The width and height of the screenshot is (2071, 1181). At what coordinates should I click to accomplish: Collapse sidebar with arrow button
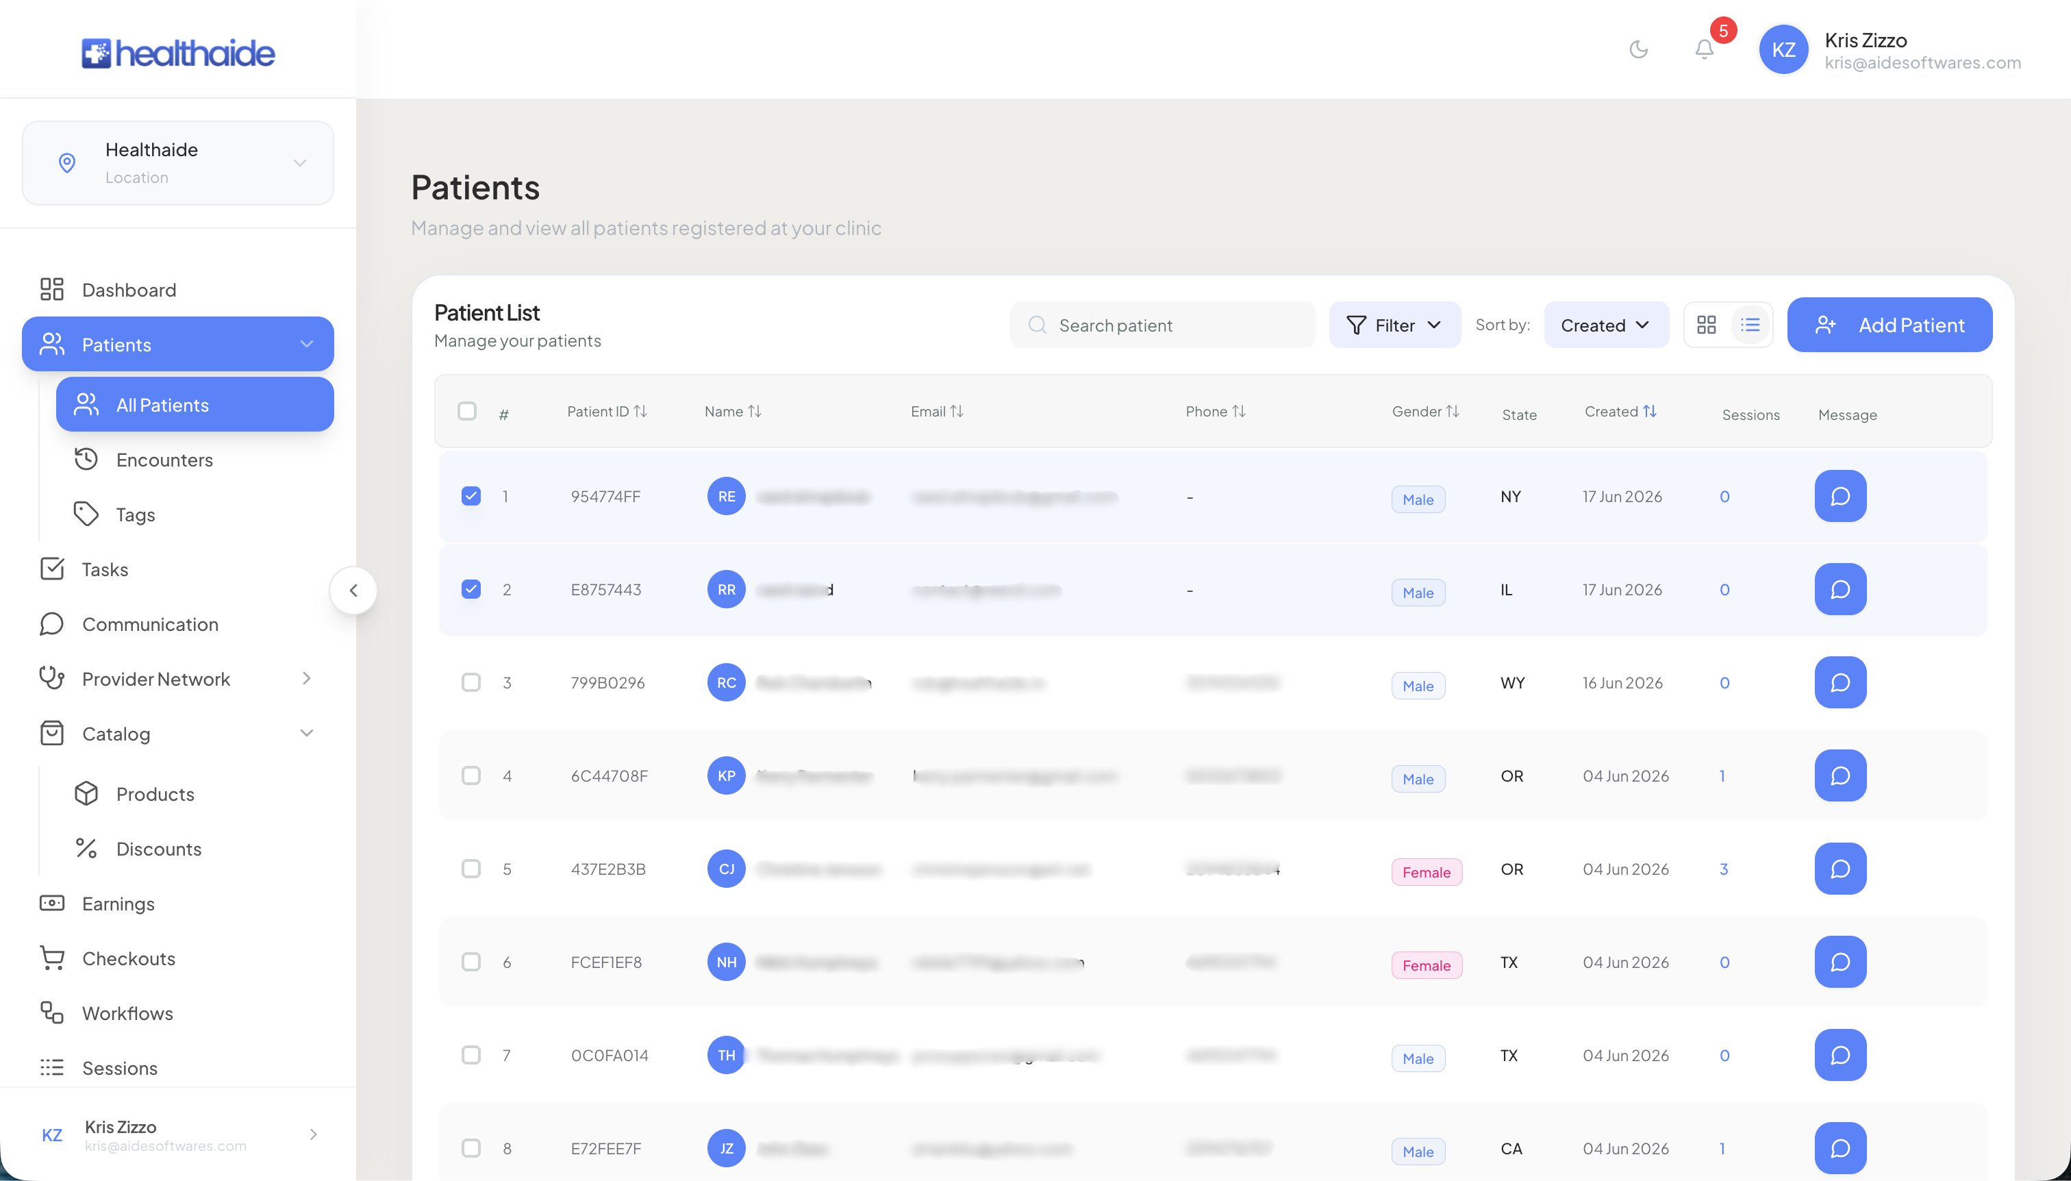click(353, 590)
